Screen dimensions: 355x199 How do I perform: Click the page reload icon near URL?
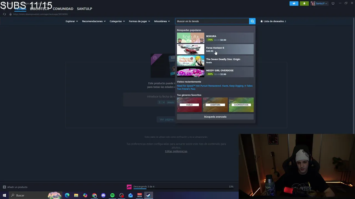pyautogui.click(x=4, y=14)
